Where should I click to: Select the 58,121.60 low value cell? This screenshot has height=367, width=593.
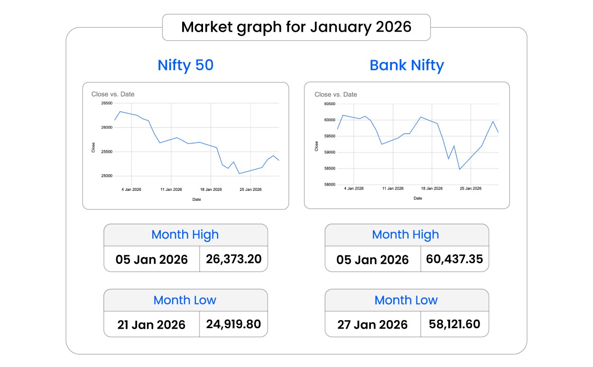tap(454, 324)
